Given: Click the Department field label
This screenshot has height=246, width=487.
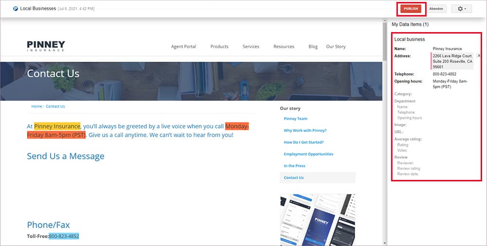Looking at the screenshot, I should (x=405, y=101).
